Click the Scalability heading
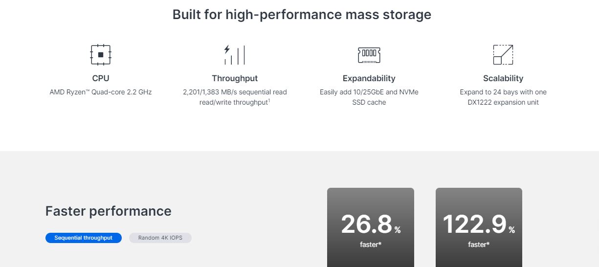 click(503, 78)
